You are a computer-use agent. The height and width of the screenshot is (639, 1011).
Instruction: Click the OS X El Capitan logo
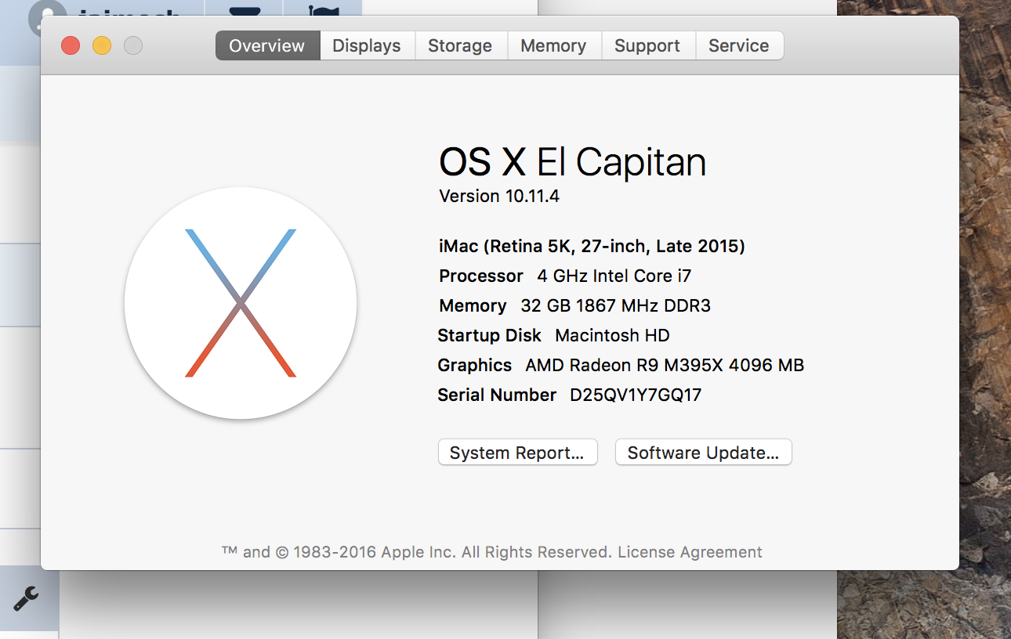tap(241, 303)
